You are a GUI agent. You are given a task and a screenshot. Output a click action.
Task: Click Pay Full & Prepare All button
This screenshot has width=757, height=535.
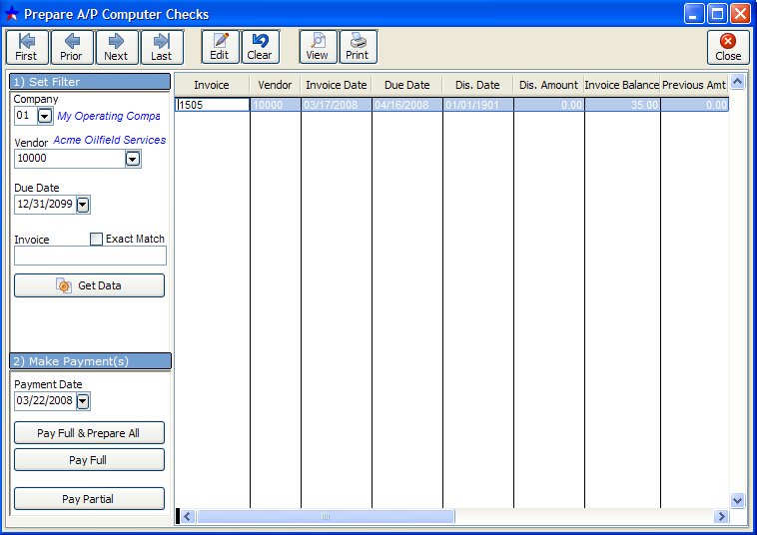point(89,433)
